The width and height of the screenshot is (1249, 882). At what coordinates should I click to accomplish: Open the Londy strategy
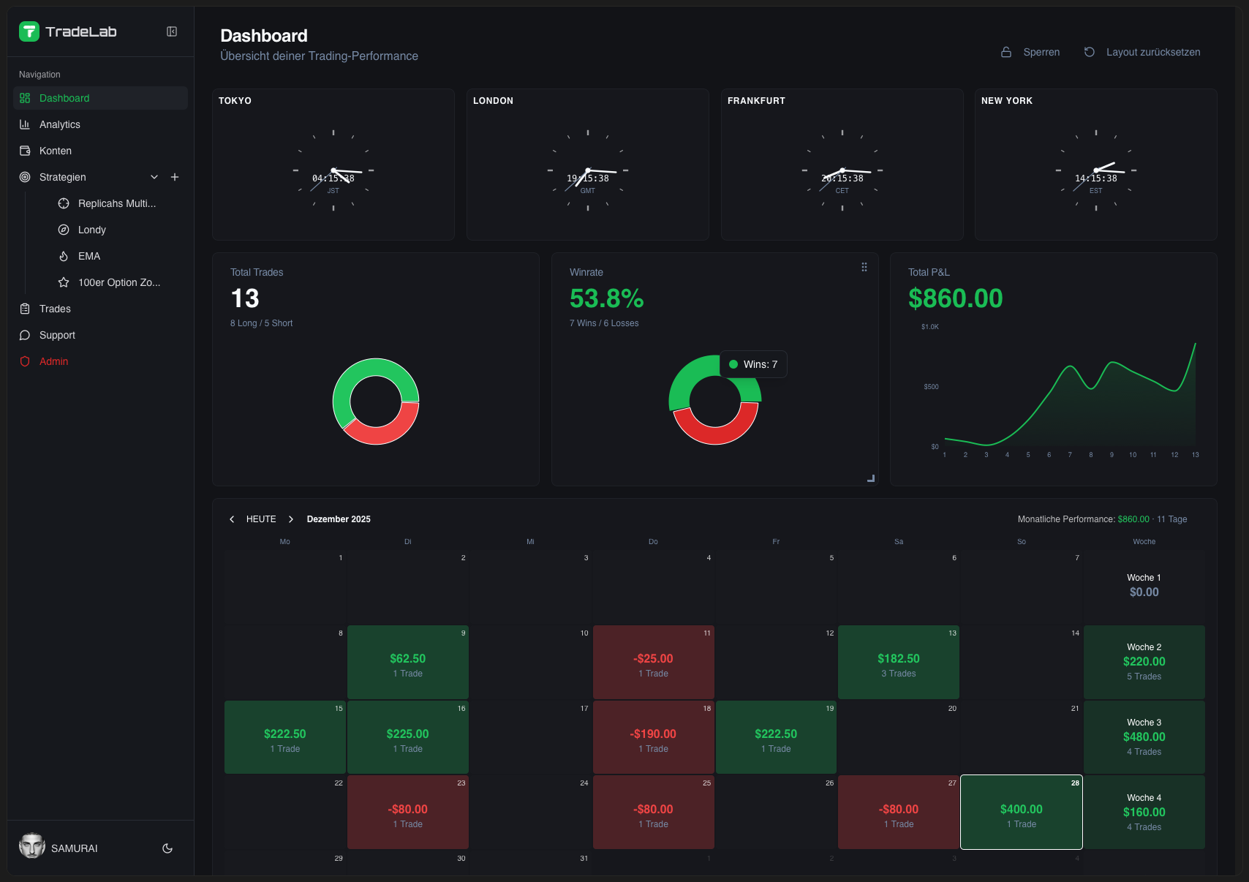(x=92, y=230)
